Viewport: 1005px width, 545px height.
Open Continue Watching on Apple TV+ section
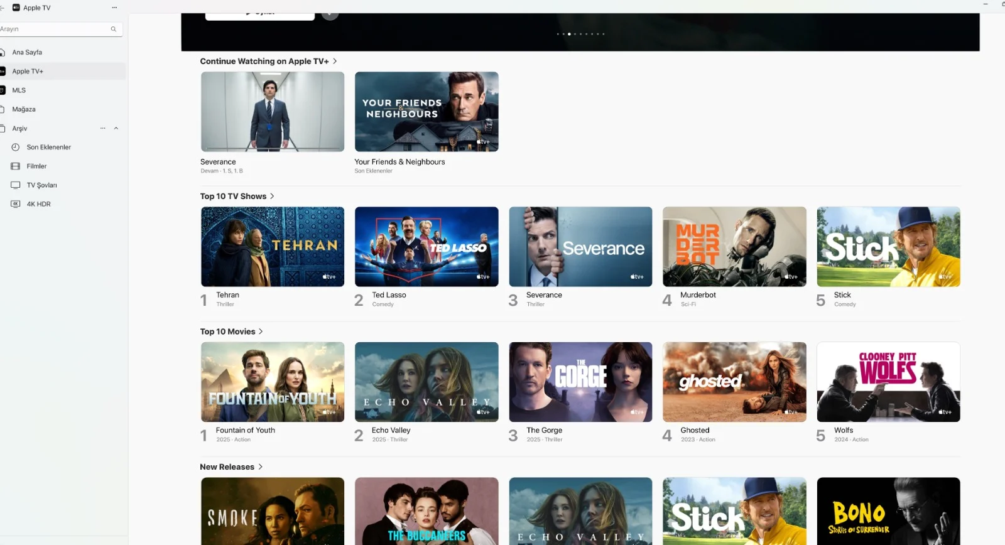[269, 61]
